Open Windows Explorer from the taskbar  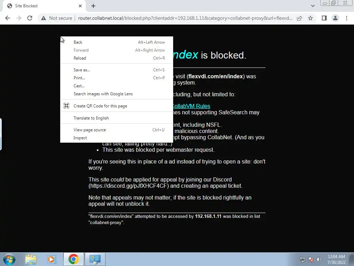31,259
